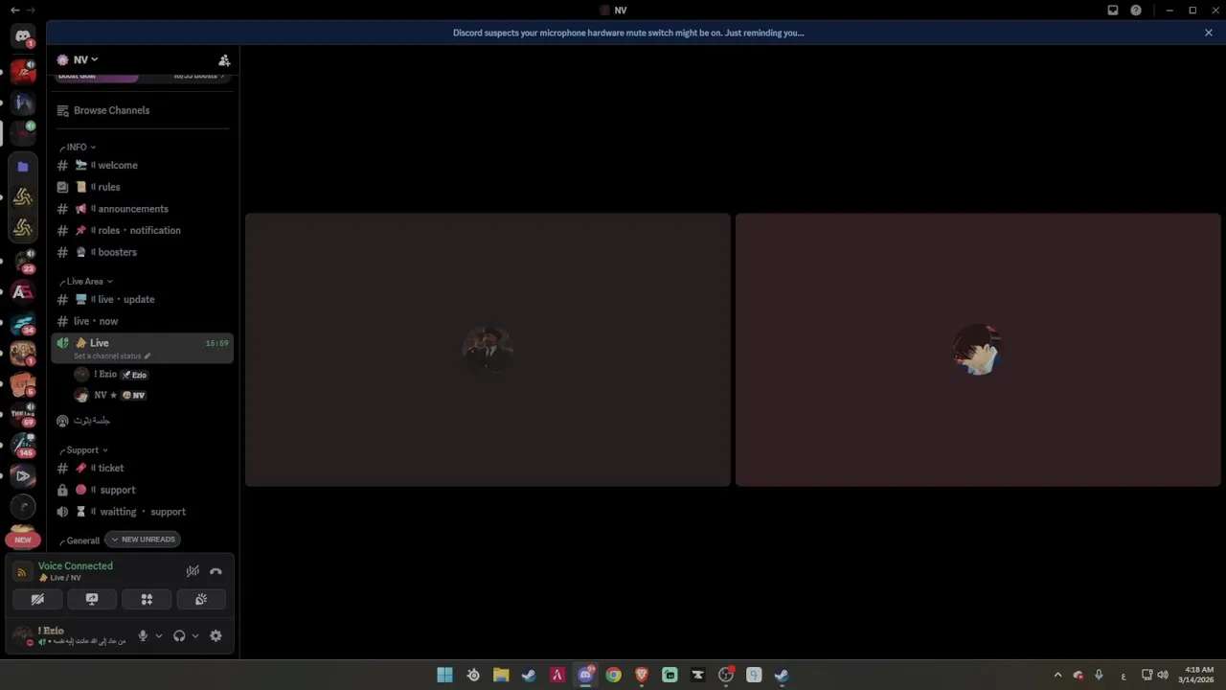Open the soundboard button
This screenshot has width=1226, height=690.
[201, 599]
